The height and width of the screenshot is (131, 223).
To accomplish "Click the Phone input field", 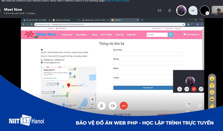I will pos(148,63).
